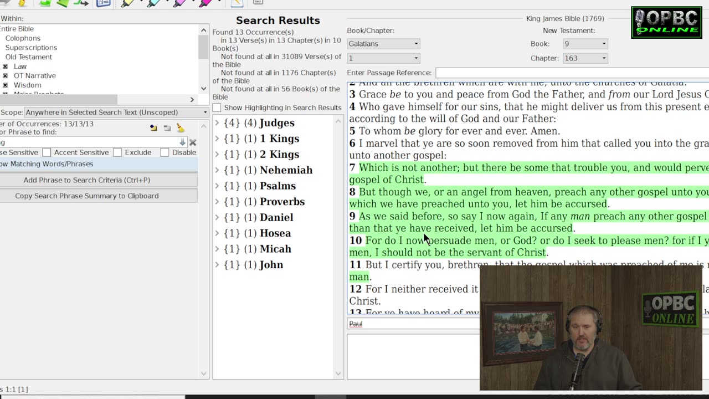This screenshot has height=399, width=709.
Task: Remove search phrase with the X icon
Action: [193, 142]
